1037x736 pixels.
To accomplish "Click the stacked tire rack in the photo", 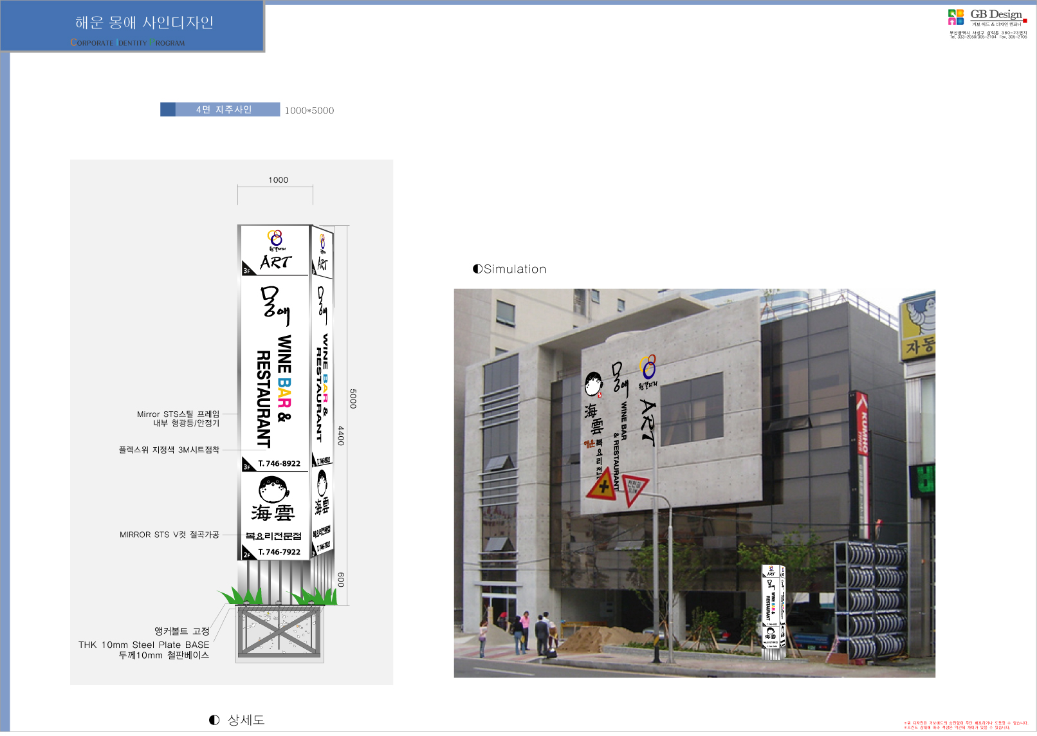I will [x=870, y=601].
